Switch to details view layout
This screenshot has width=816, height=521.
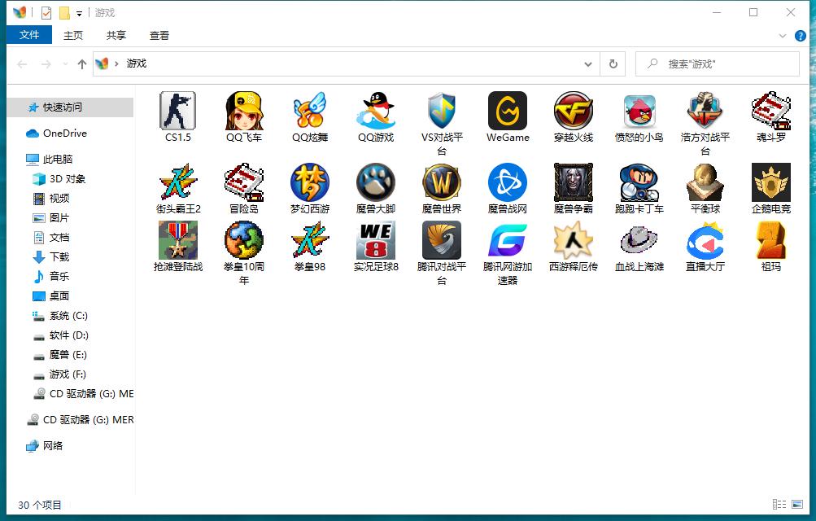pyautogui.click(x=779, y=505)
